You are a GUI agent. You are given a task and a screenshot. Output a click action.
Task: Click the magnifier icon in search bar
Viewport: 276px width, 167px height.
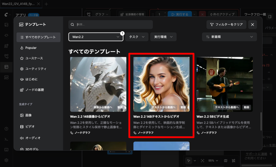point(73,25)
